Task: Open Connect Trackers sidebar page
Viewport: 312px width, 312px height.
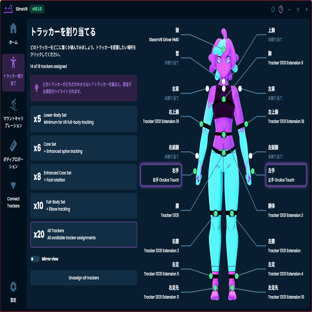Action: pyautogui.click(x=13, y=195)
